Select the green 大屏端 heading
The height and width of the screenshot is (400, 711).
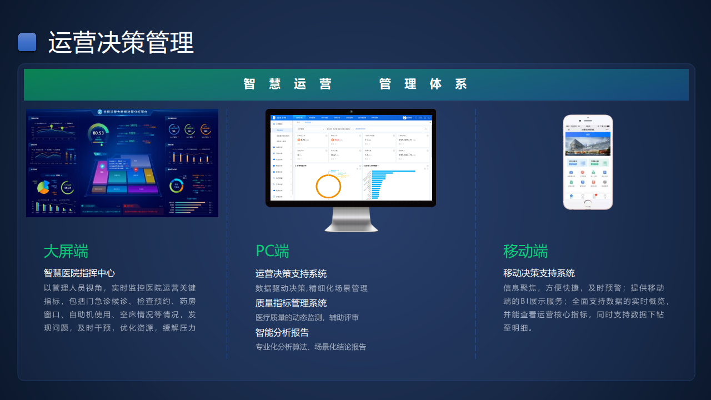click(66, 251)
